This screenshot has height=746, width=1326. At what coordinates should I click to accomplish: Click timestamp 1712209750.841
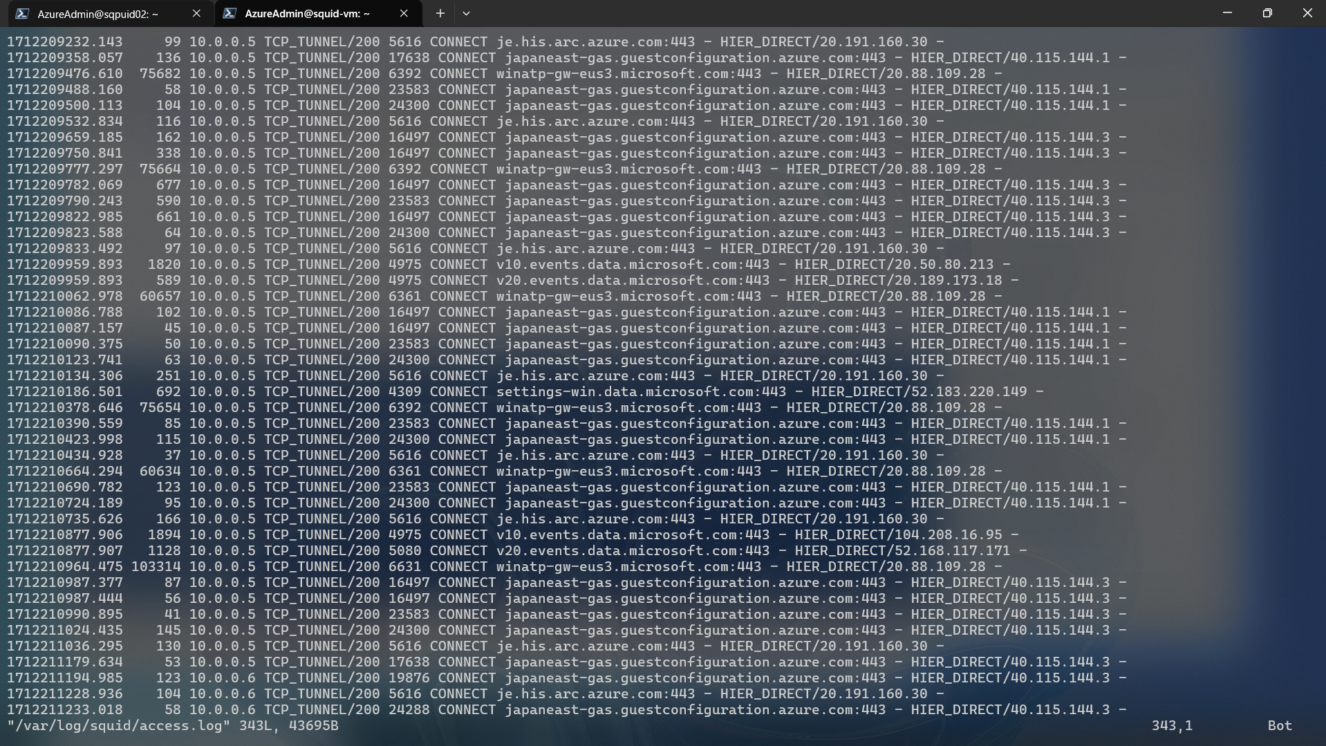(x=65, y=153)
